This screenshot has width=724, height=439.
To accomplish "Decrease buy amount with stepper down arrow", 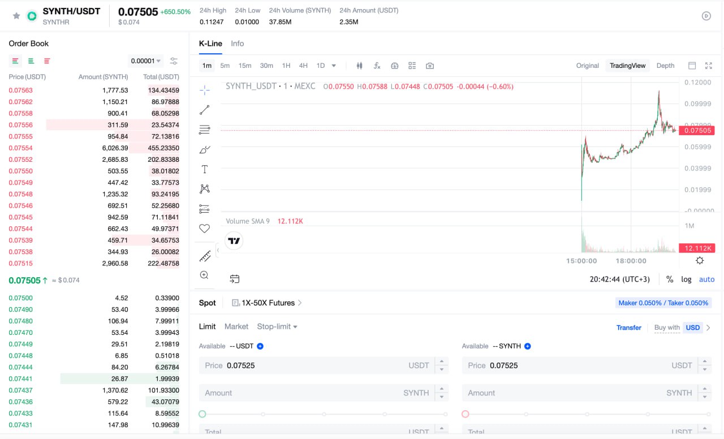I will pos(441,397).
